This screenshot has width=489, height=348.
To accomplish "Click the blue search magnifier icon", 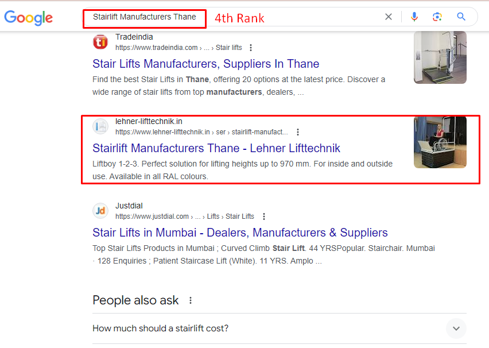I will (461, 17).
